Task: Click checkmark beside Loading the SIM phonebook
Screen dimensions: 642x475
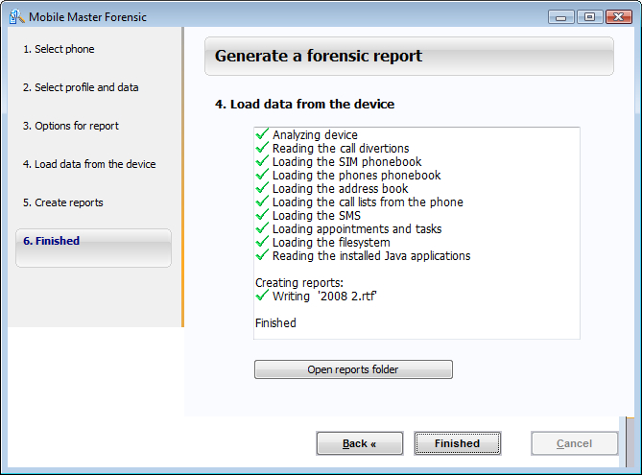Action: 261,162
